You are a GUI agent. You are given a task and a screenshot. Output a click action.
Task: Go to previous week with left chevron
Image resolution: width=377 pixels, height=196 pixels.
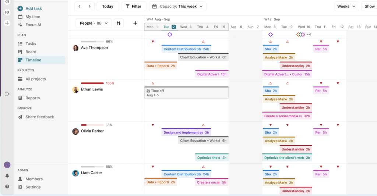click(x=80, y=6)
